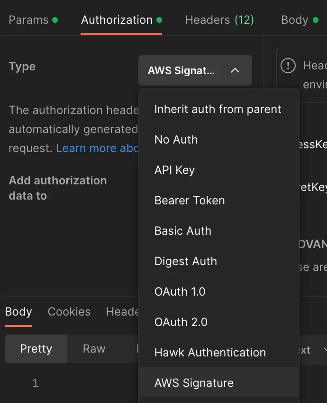Switch to response Body tab

18,312
